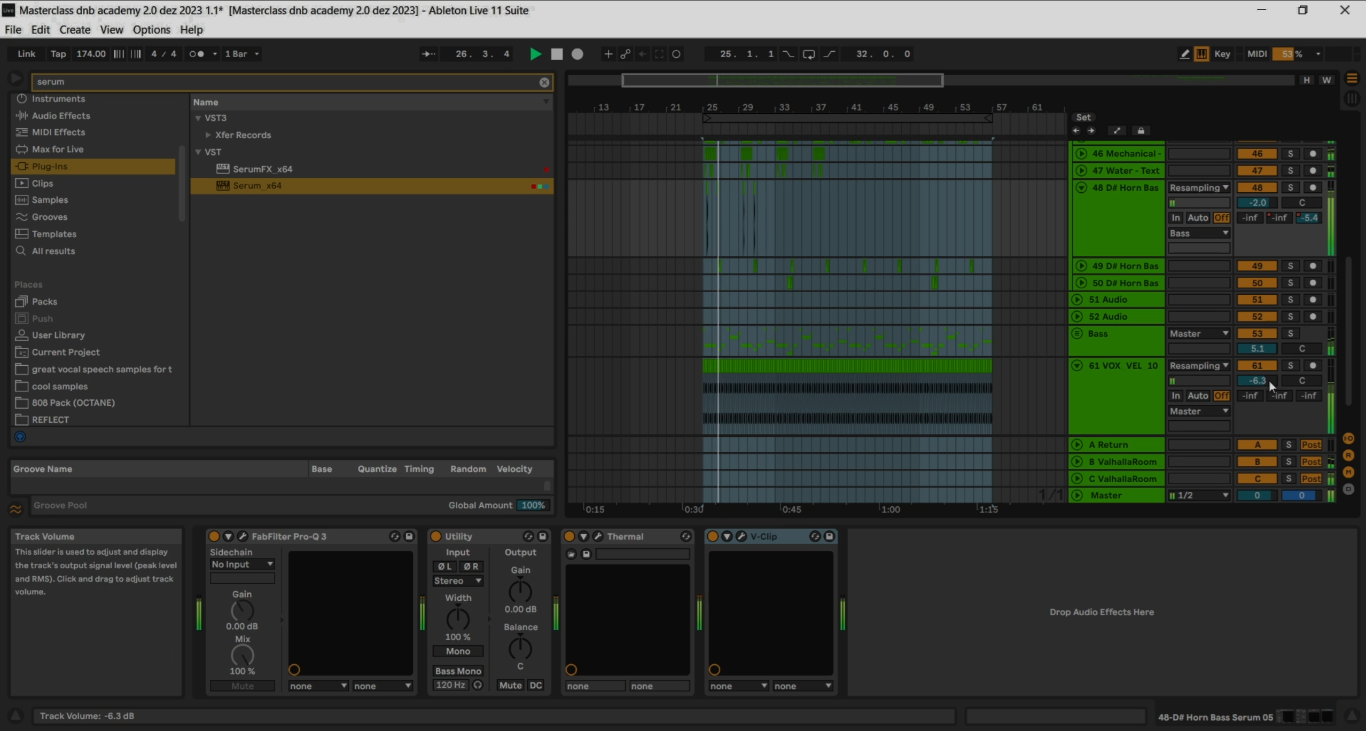
Task: Solo track 46 Mechanical
Action: 1291,154
